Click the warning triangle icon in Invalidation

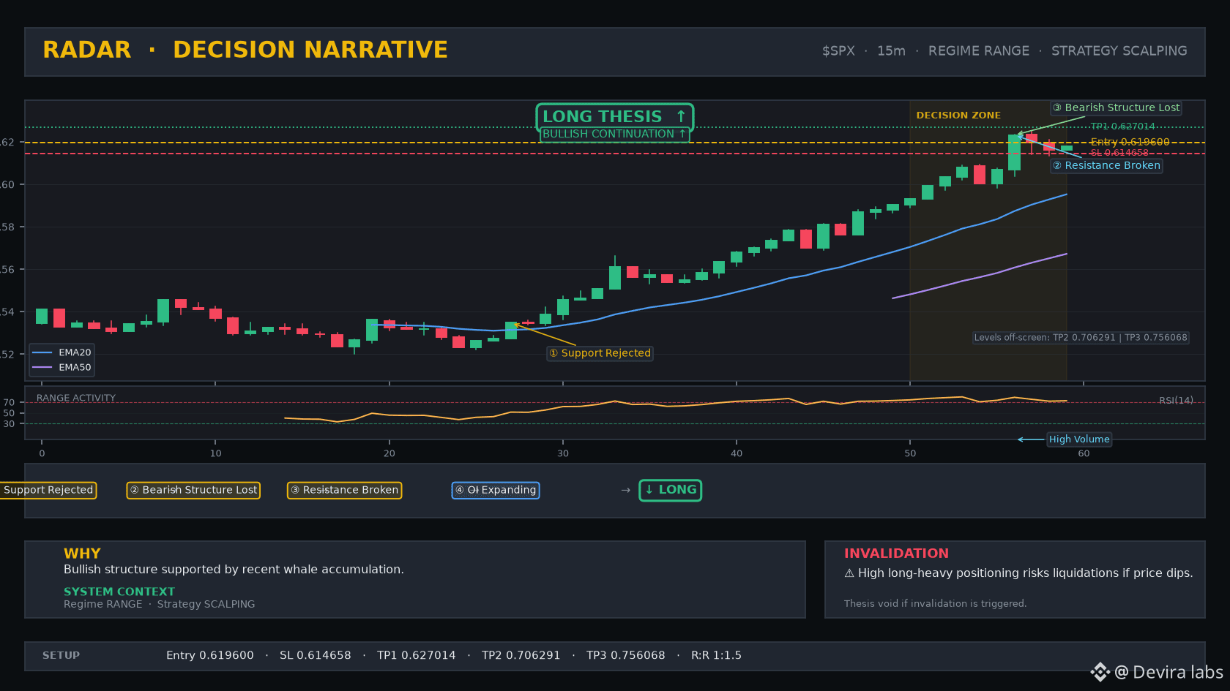[849, 573]
